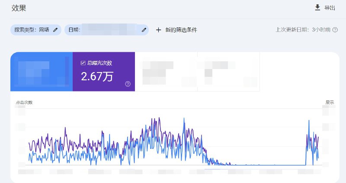Open the 搜索类型: 网络 filter chip

click(32, 30)
